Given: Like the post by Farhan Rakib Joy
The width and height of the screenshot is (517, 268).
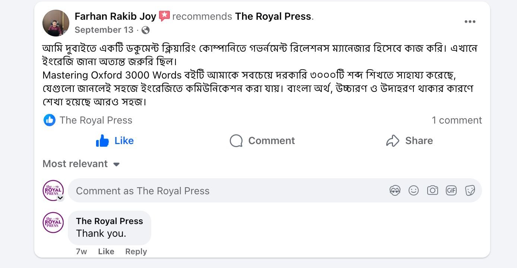Looking at the screenshot, I should click(x=115, y=141).
